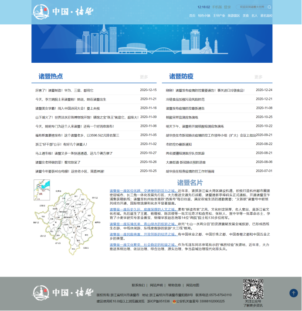Click link '诸暨是一座环境优美、青山绿水的旅游之城'
This screenshot has height=311, width=302.
coord(143,224)
